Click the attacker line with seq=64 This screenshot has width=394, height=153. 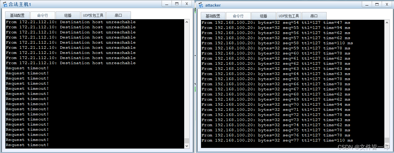pyautogui.click(x=276, y=74)
